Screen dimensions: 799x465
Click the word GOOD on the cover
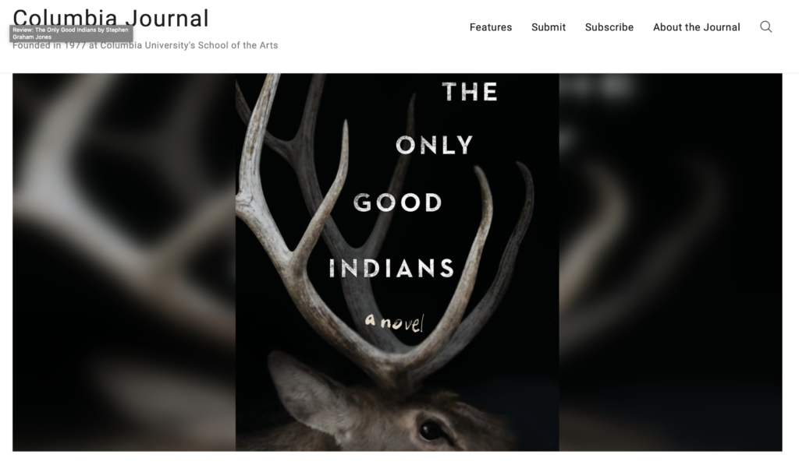pyautogui.click(x=398, y=203)
